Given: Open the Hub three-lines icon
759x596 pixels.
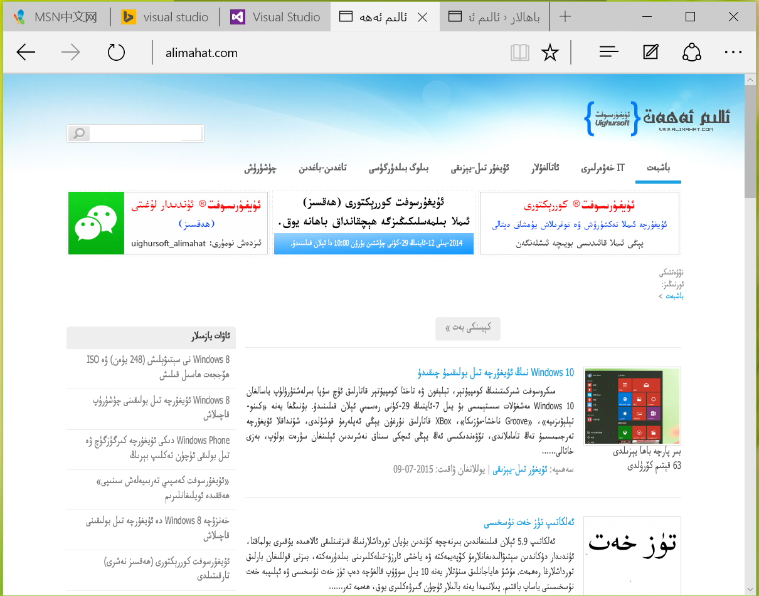Looking at the screenshot, I should 609,52.
